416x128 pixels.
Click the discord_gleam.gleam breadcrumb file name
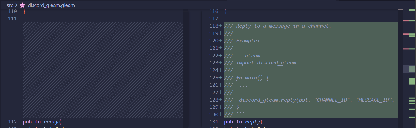51,5
